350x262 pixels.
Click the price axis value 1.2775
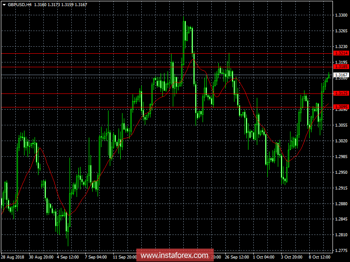pyautogui.click(x=341, y=251)
